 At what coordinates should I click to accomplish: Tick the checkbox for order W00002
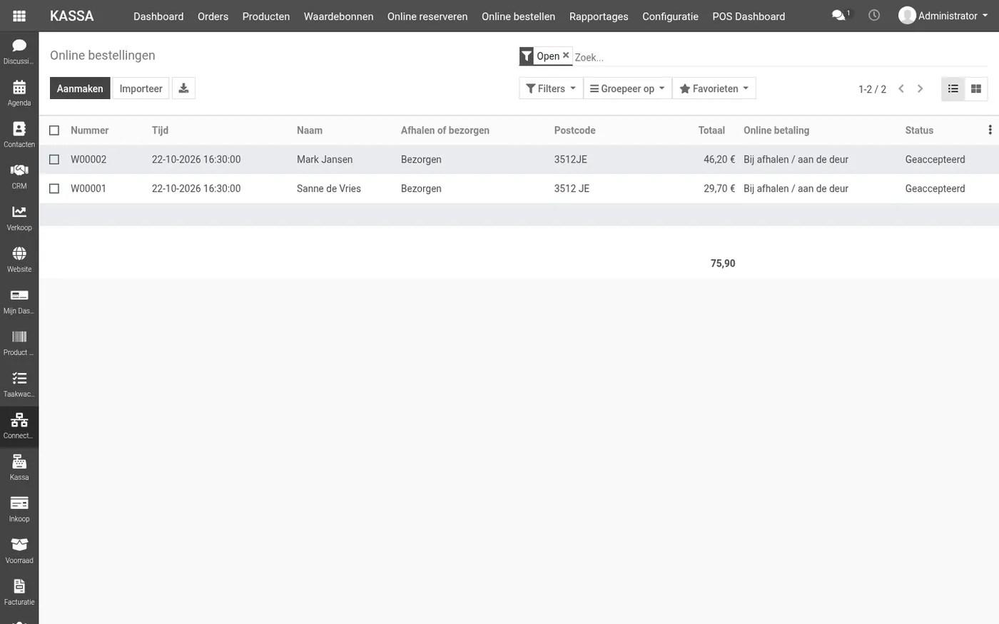54,160
